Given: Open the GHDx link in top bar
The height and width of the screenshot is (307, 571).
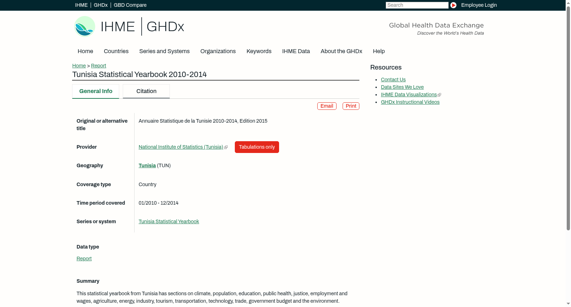Looking at the screenshot, I should tap(101, 5).
